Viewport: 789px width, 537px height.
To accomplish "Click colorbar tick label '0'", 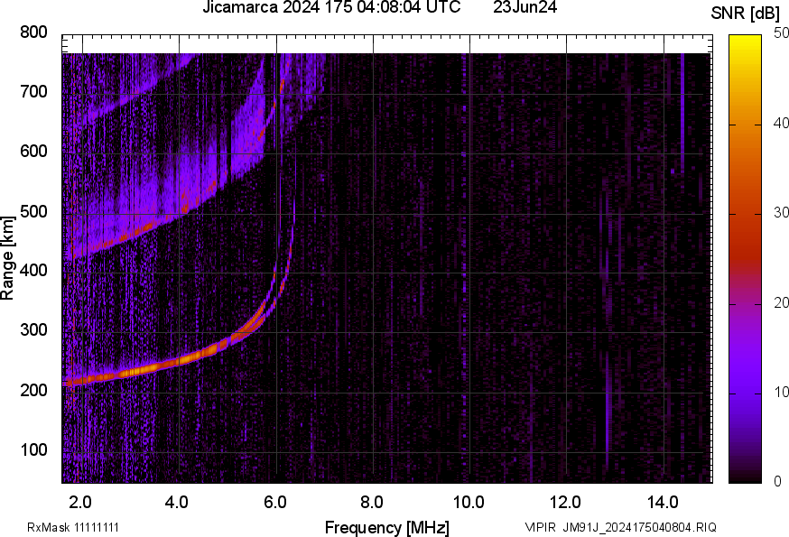I will coord(777,482).
